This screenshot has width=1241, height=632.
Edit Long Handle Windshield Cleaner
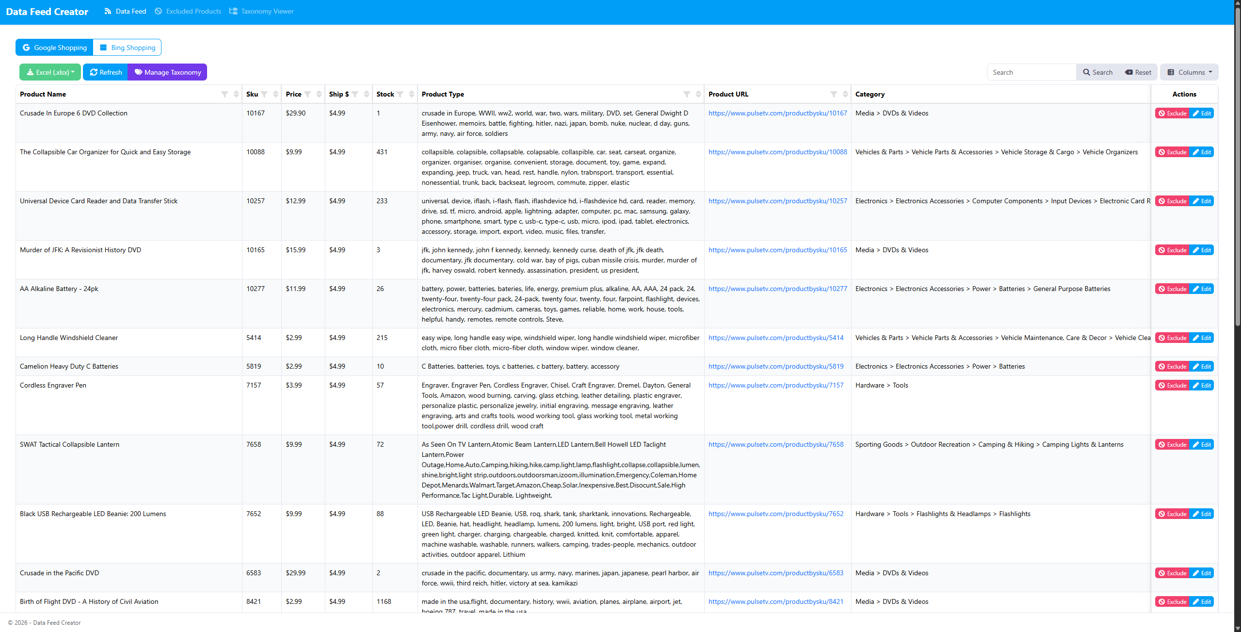[1202, 338]
